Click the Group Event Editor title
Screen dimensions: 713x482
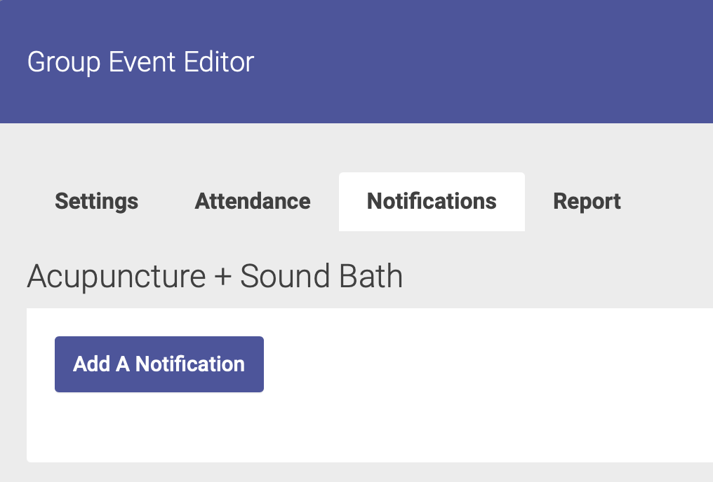click(x=140, y=62)
